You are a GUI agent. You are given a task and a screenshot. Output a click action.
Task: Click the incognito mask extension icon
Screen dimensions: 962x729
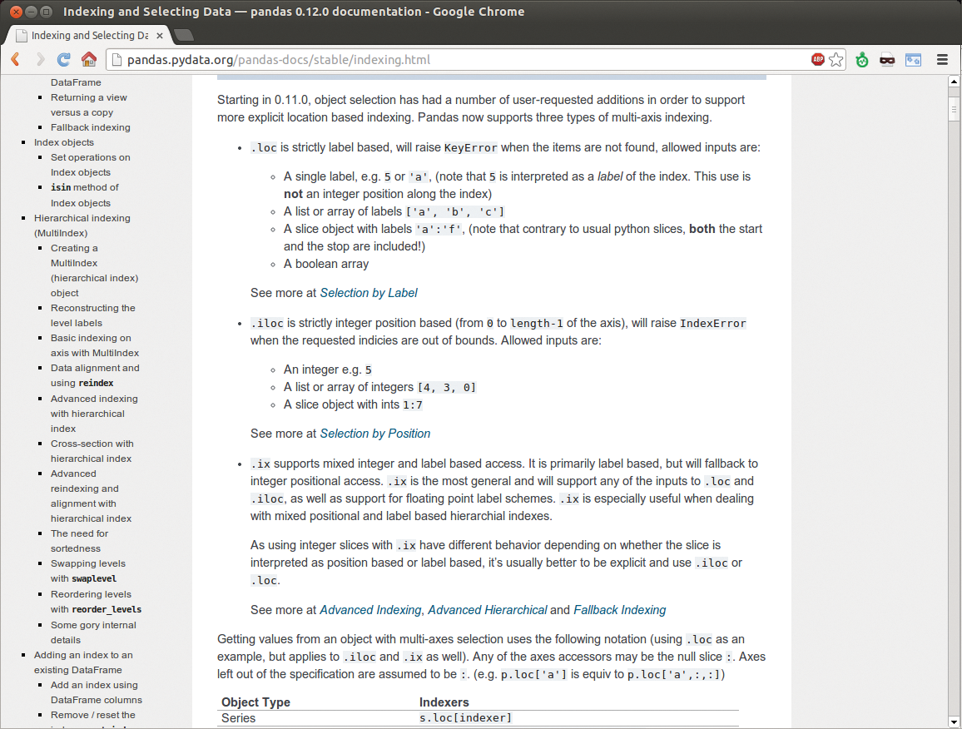pyautogui.click(x=888, y=60)
